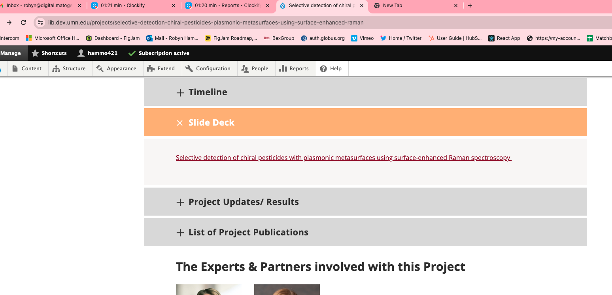Viewport: 612px width, 295px height.
Task: Open the Content admin menu
Action: pyautogui.click(x=27, y=68)
